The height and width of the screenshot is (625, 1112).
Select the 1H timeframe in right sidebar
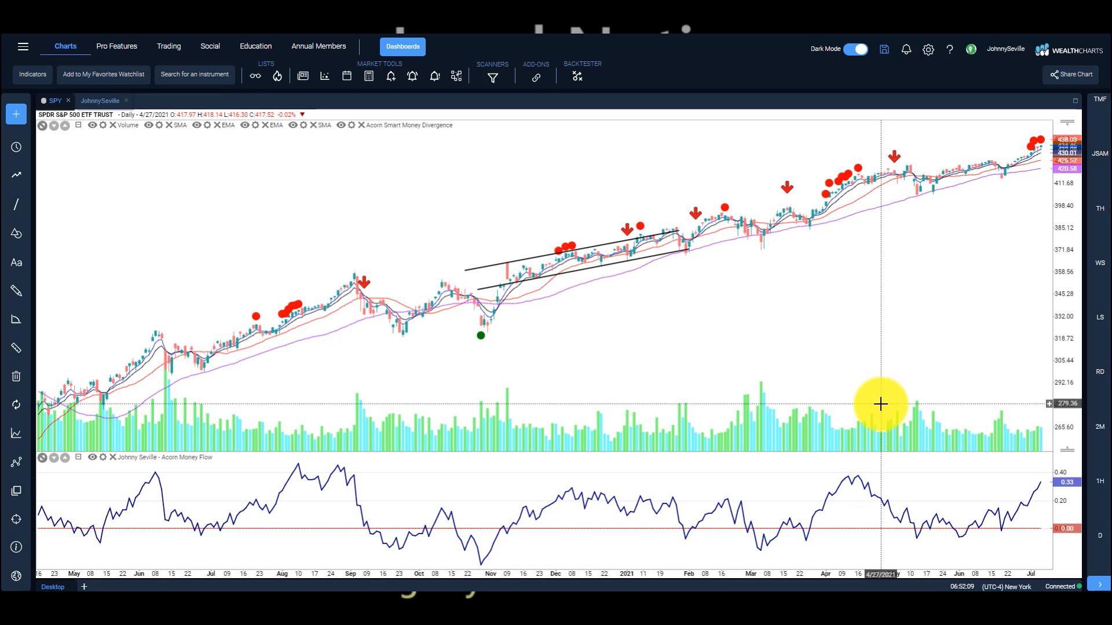(x=1100, y=481)
